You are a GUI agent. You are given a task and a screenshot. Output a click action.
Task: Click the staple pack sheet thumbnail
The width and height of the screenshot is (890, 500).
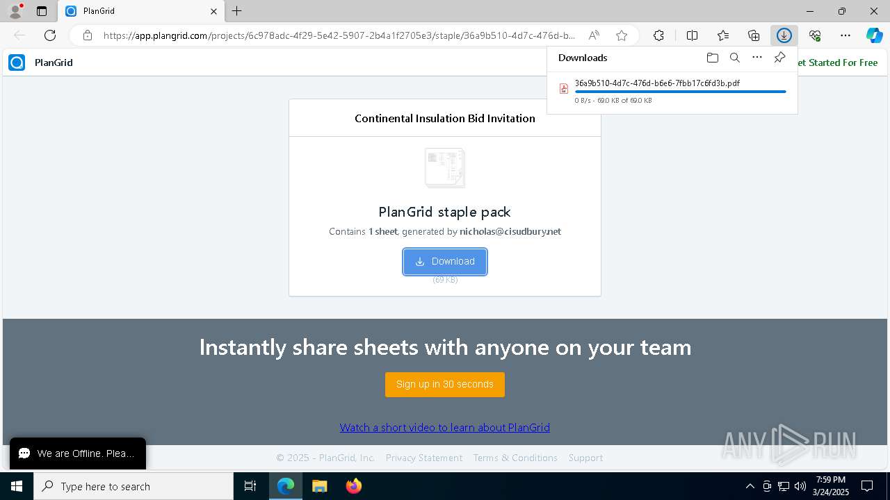tap(445, 167)
